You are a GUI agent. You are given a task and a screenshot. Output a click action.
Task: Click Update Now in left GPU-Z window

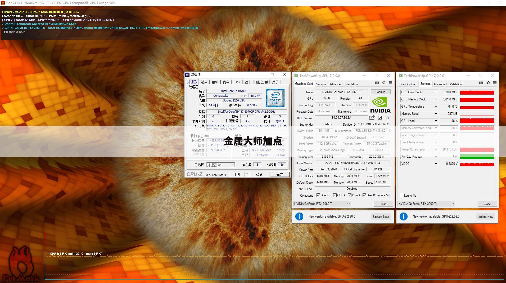point(381,216)
